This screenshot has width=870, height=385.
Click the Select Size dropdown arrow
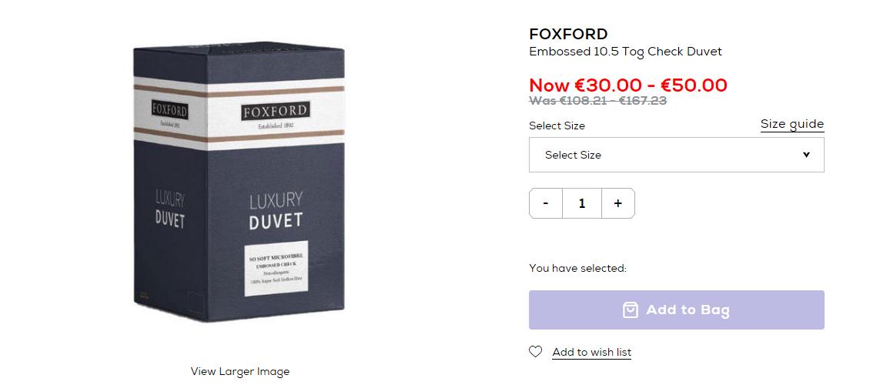point(806,155)
